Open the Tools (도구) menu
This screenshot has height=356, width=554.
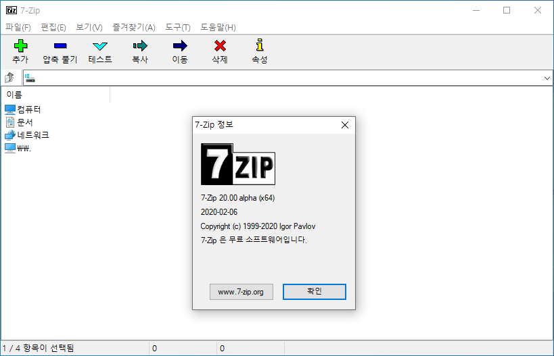click(x=178, y=28)
